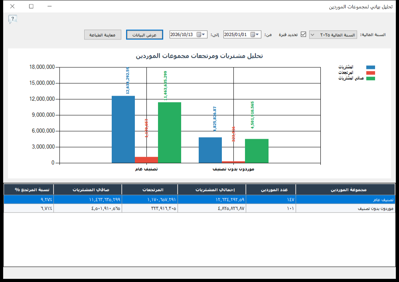The width and height of the screenshot is (399, 282).
Task: Sort by 'صافي المشتريات' column header
Action: point(88,189)
